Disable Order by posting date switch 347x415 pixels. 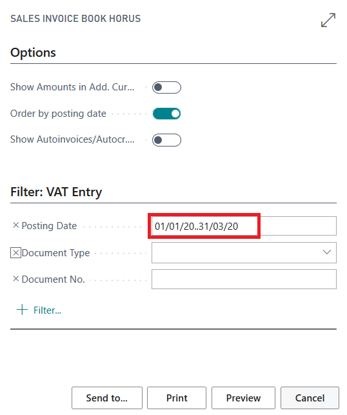coord(166,114)
